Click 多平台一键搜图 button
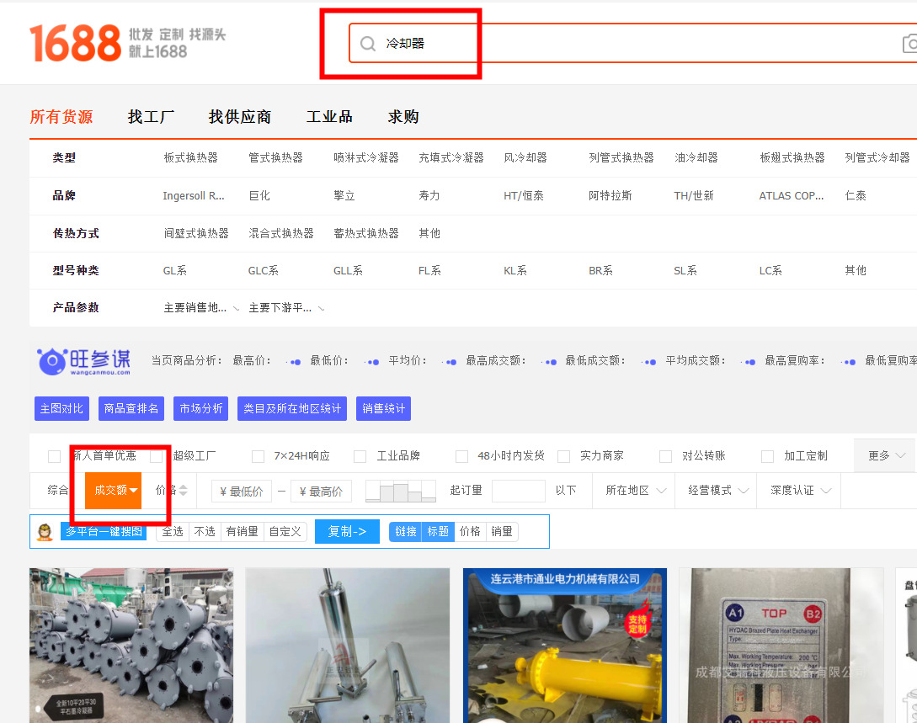Viewport: 917px width, 723px height. click(104, 532)
